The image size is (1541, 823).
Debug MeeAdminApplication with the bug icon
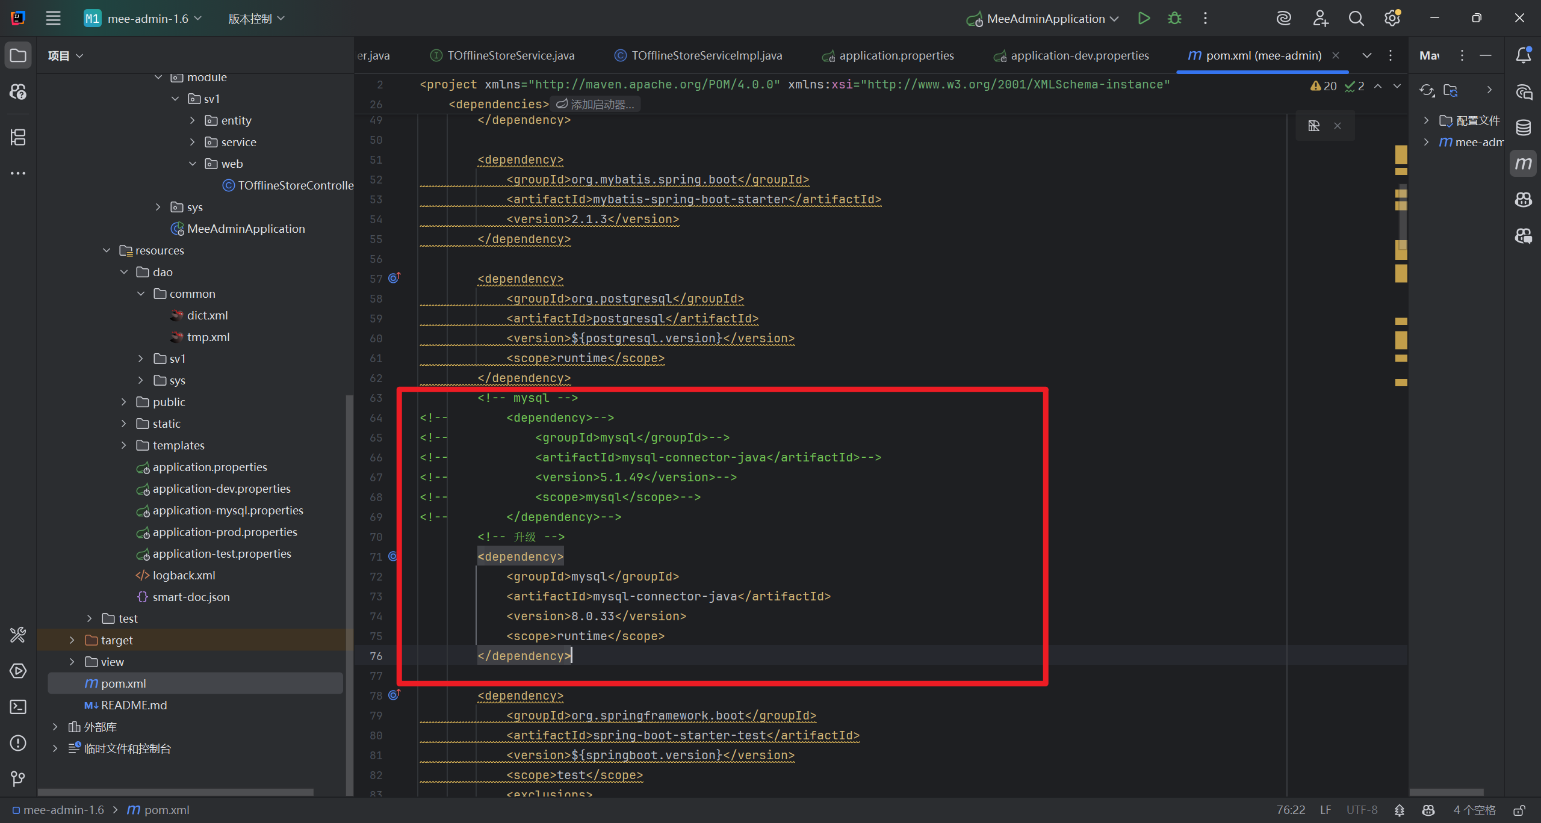[1174, 18]
